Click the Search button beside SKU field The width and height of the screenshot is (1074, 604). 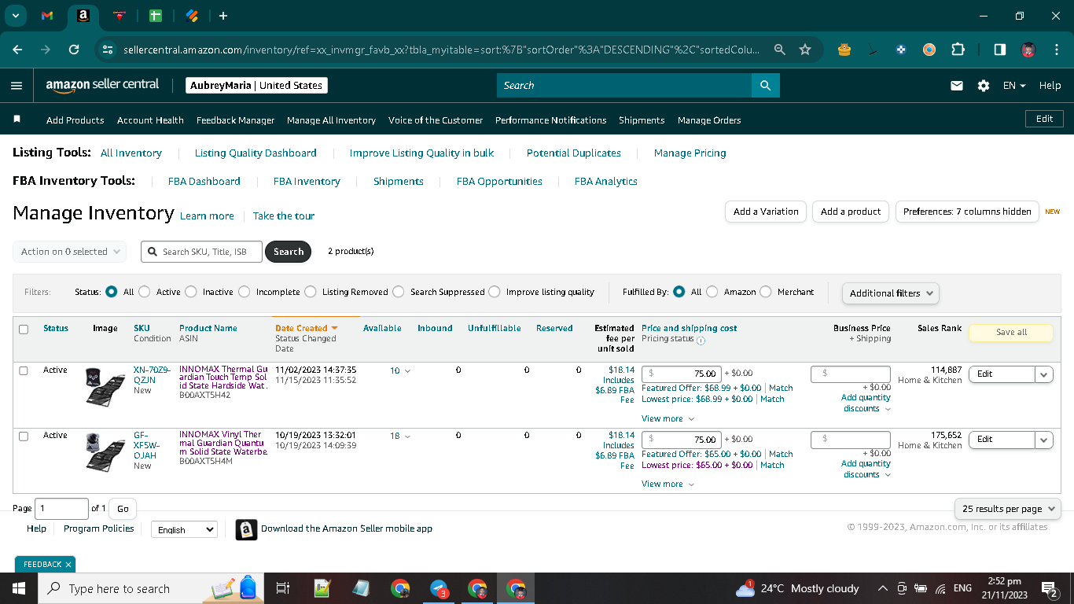click(x=289, y=252)
